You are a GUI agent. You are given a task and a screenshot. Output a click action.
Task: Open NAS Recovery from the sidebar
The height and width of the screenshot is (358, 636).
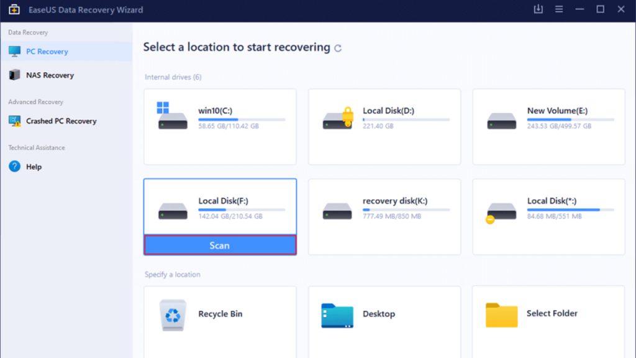click(x=50, y=75)
